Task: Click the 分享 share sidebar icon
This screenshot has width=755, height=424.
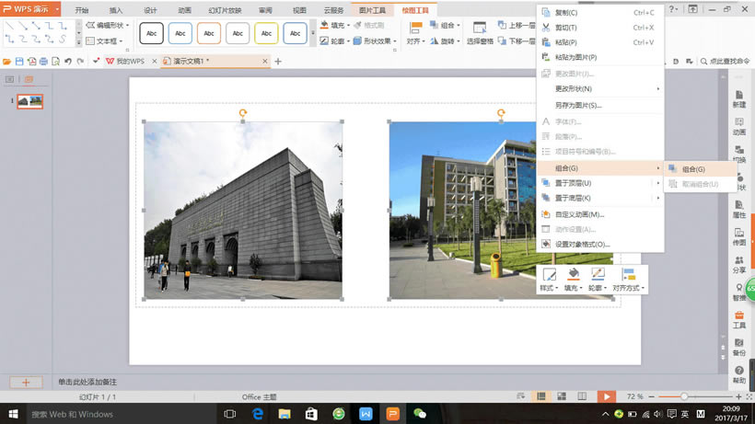Action: (739, 264)
